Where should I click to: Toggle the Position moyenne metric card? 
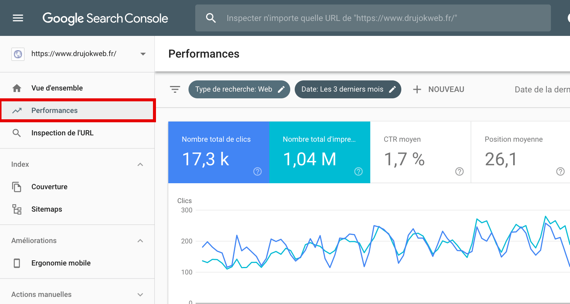pos(521,152)
